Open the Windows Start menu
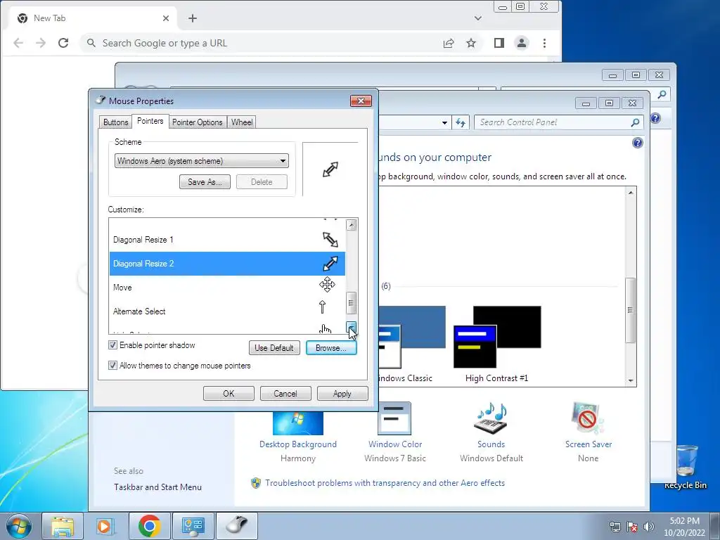The width and height of the screenshot is (720, 540). pos(19,526)
